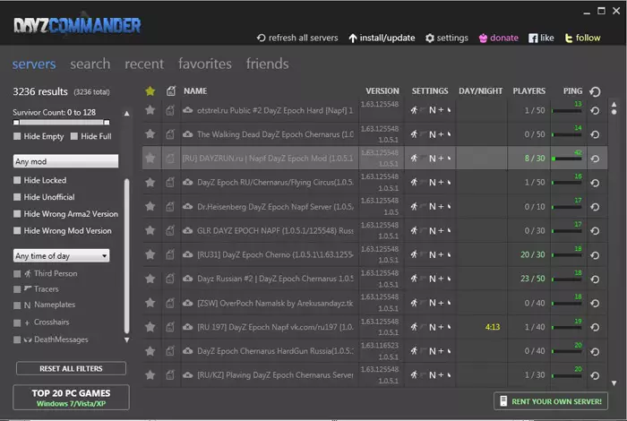Check the Hide Wrong Mod Version box

[17, 231]
